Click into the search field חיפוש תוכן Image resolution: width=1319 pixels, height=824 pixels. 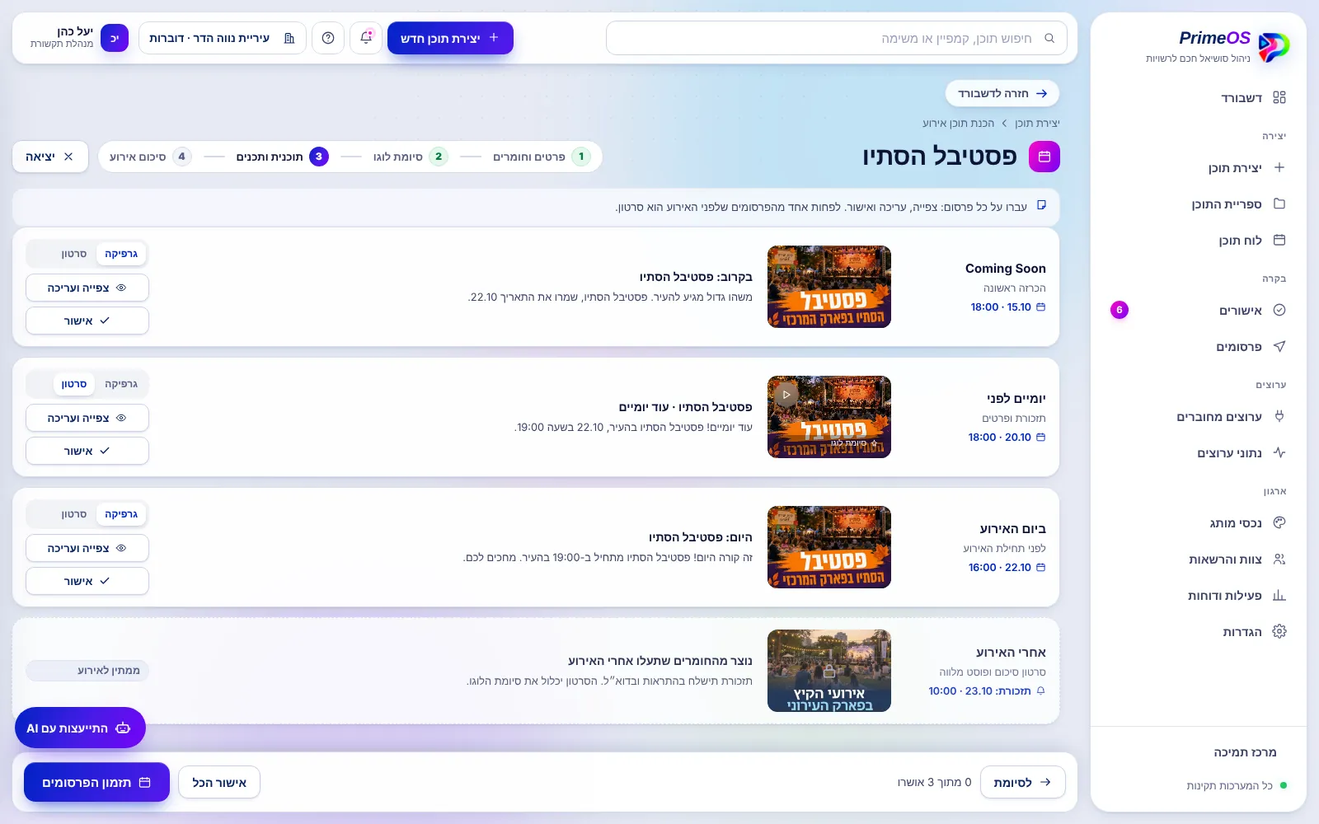click(837, 38)
